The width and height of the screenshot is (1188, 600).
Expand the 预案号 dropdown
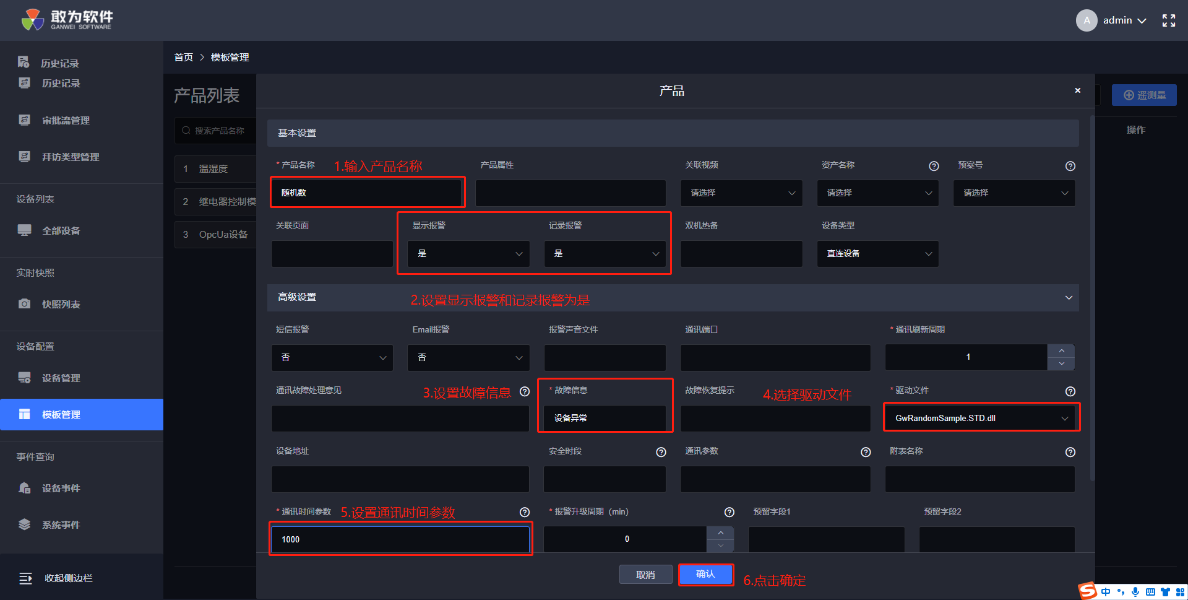[1014, 193]
